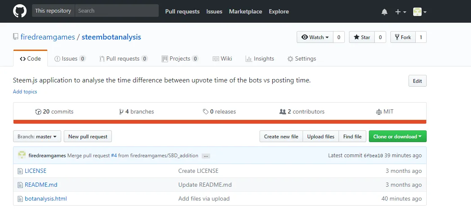Viewport: 471px width, 209px height.
Task: Open Clone or download dropdown
Action: click(398, 136)
